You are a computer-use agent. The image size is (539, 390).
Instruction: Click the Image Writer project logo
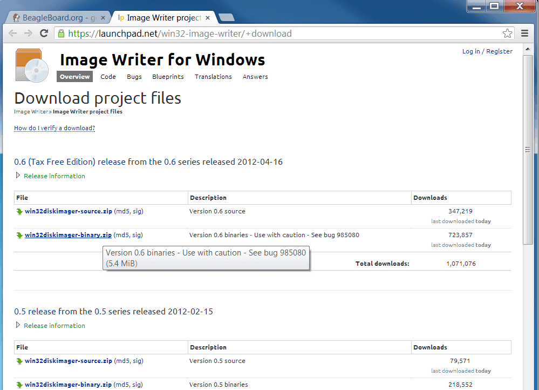(x=32, y=65)
